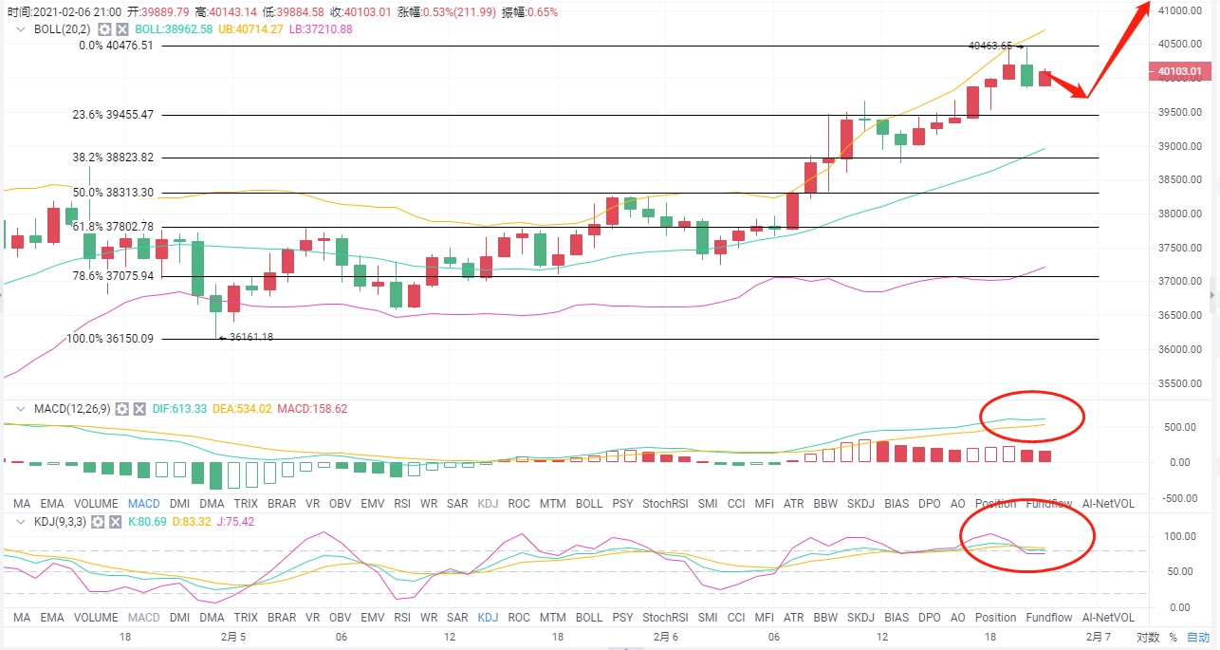Select RSI in the KDJ panel bottom row
The height and width of the screenshot is (650, 1220).
(402, 617)
